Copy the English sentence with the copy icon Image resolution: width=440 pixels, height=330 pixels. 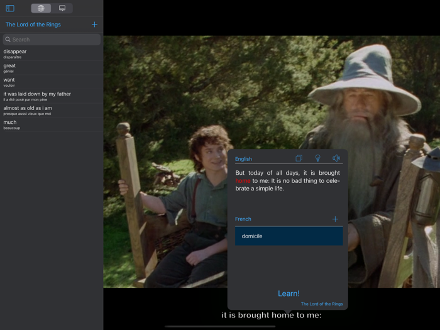299,159
